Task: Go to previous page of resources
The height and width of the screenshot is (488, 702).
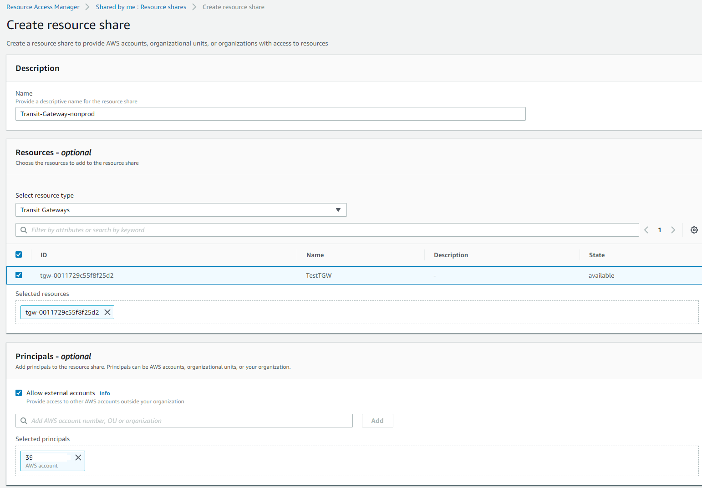Action: click(x=646, y=230)
